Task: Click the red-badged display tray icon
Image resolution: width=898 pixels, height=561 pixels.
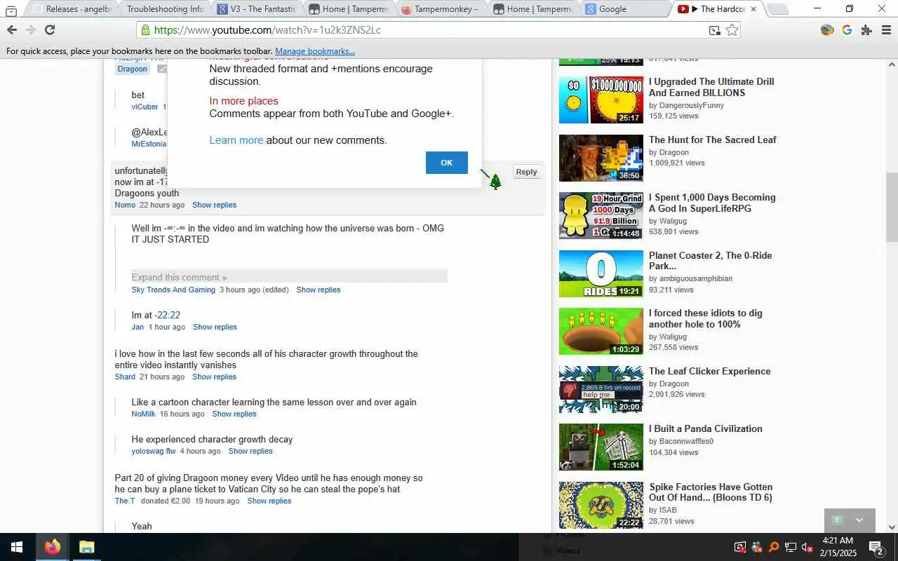Action: 739,548
